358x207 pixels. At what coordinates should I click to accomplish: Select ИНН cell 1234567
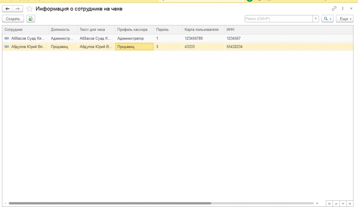[288, 39]
